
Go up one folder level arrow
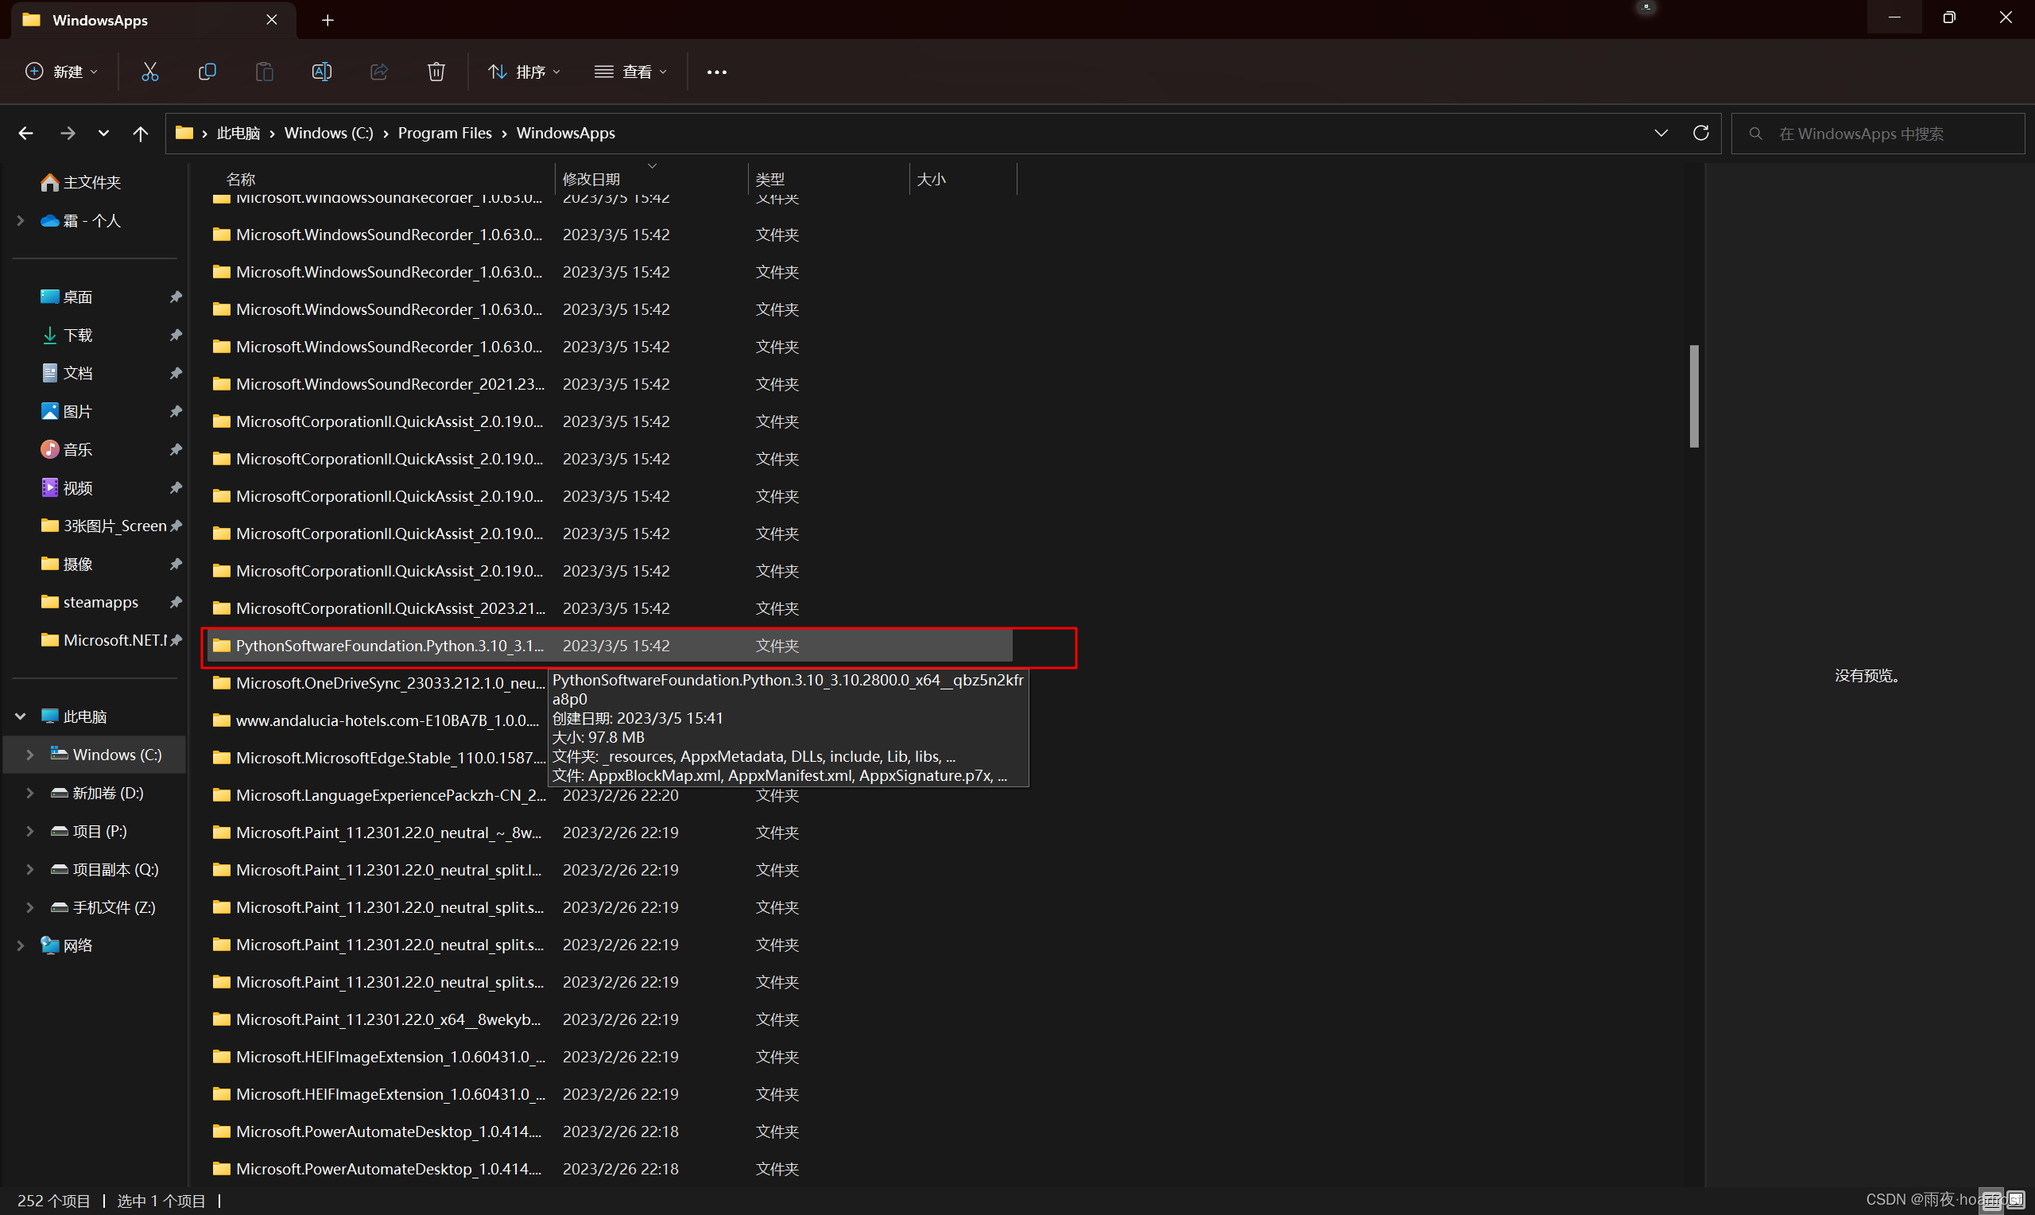(141, 134)
